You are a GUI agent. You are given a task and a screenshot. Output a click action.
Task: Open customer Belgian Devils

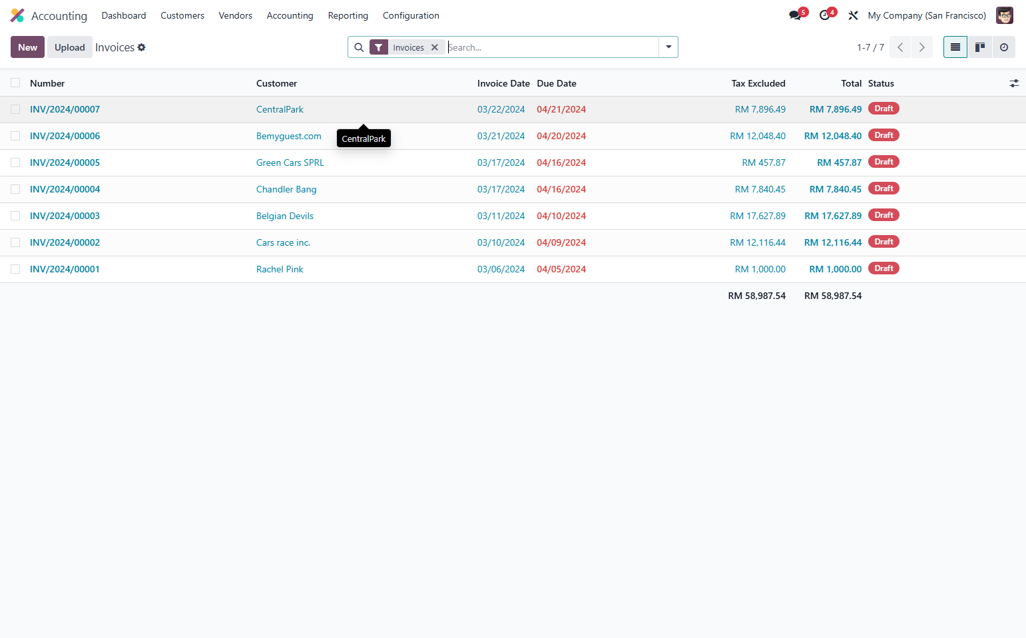285,216
